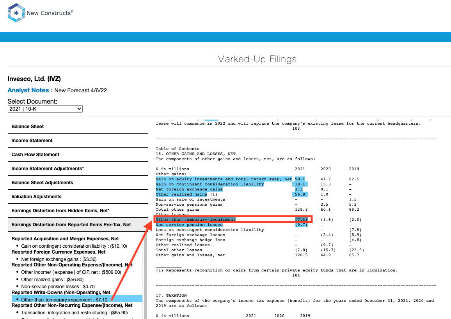The height and width of the screenshot is (319, 451).
Task: Click 'Invesco, Ltd. (IVZ)' company title
Action: pos(34,79)
